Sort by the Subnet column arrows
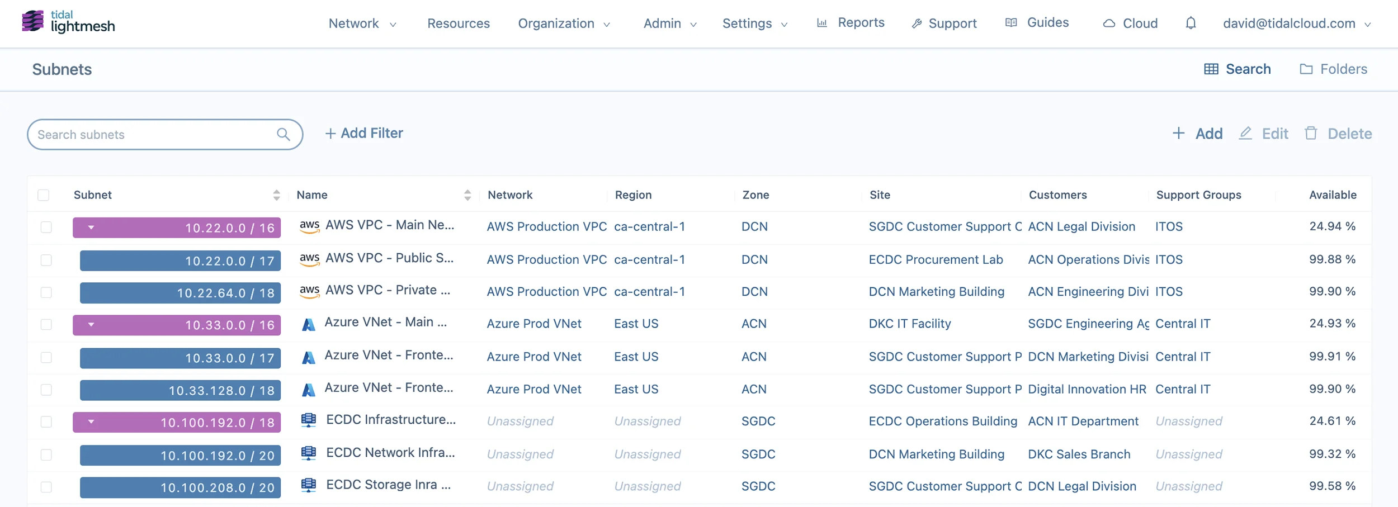Screen dimensions: 1398x507 pos(276,195)
